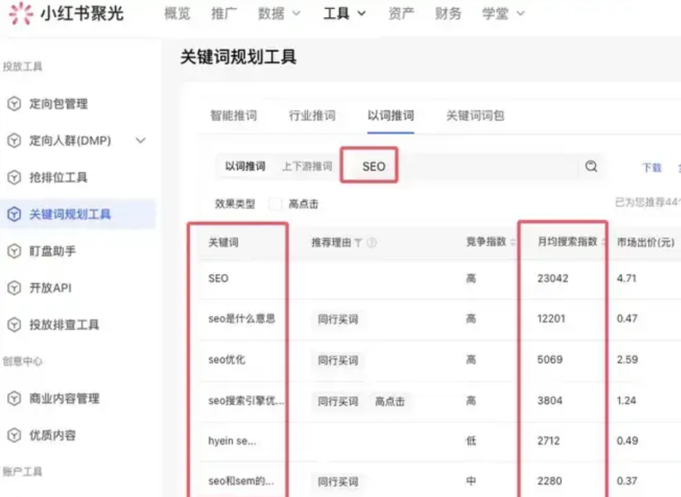Click the 定向包管理 sidebar icon
The image size is (681, 497).
click(x=14, y=104)
